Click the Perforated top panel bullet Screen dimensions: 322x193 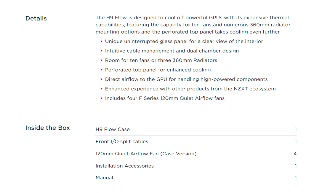click(158, 70)
